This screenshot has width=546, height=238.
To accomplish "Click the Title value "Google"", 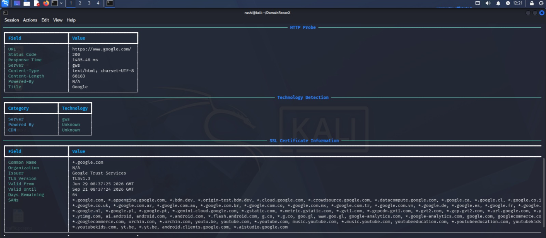I will [x=80, y=87].
